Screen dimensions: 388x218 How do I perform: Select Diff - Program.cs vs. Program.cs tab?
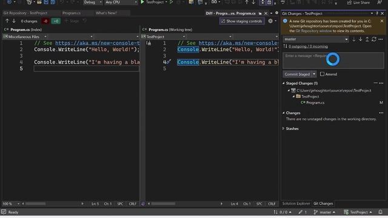click(230, 13)
